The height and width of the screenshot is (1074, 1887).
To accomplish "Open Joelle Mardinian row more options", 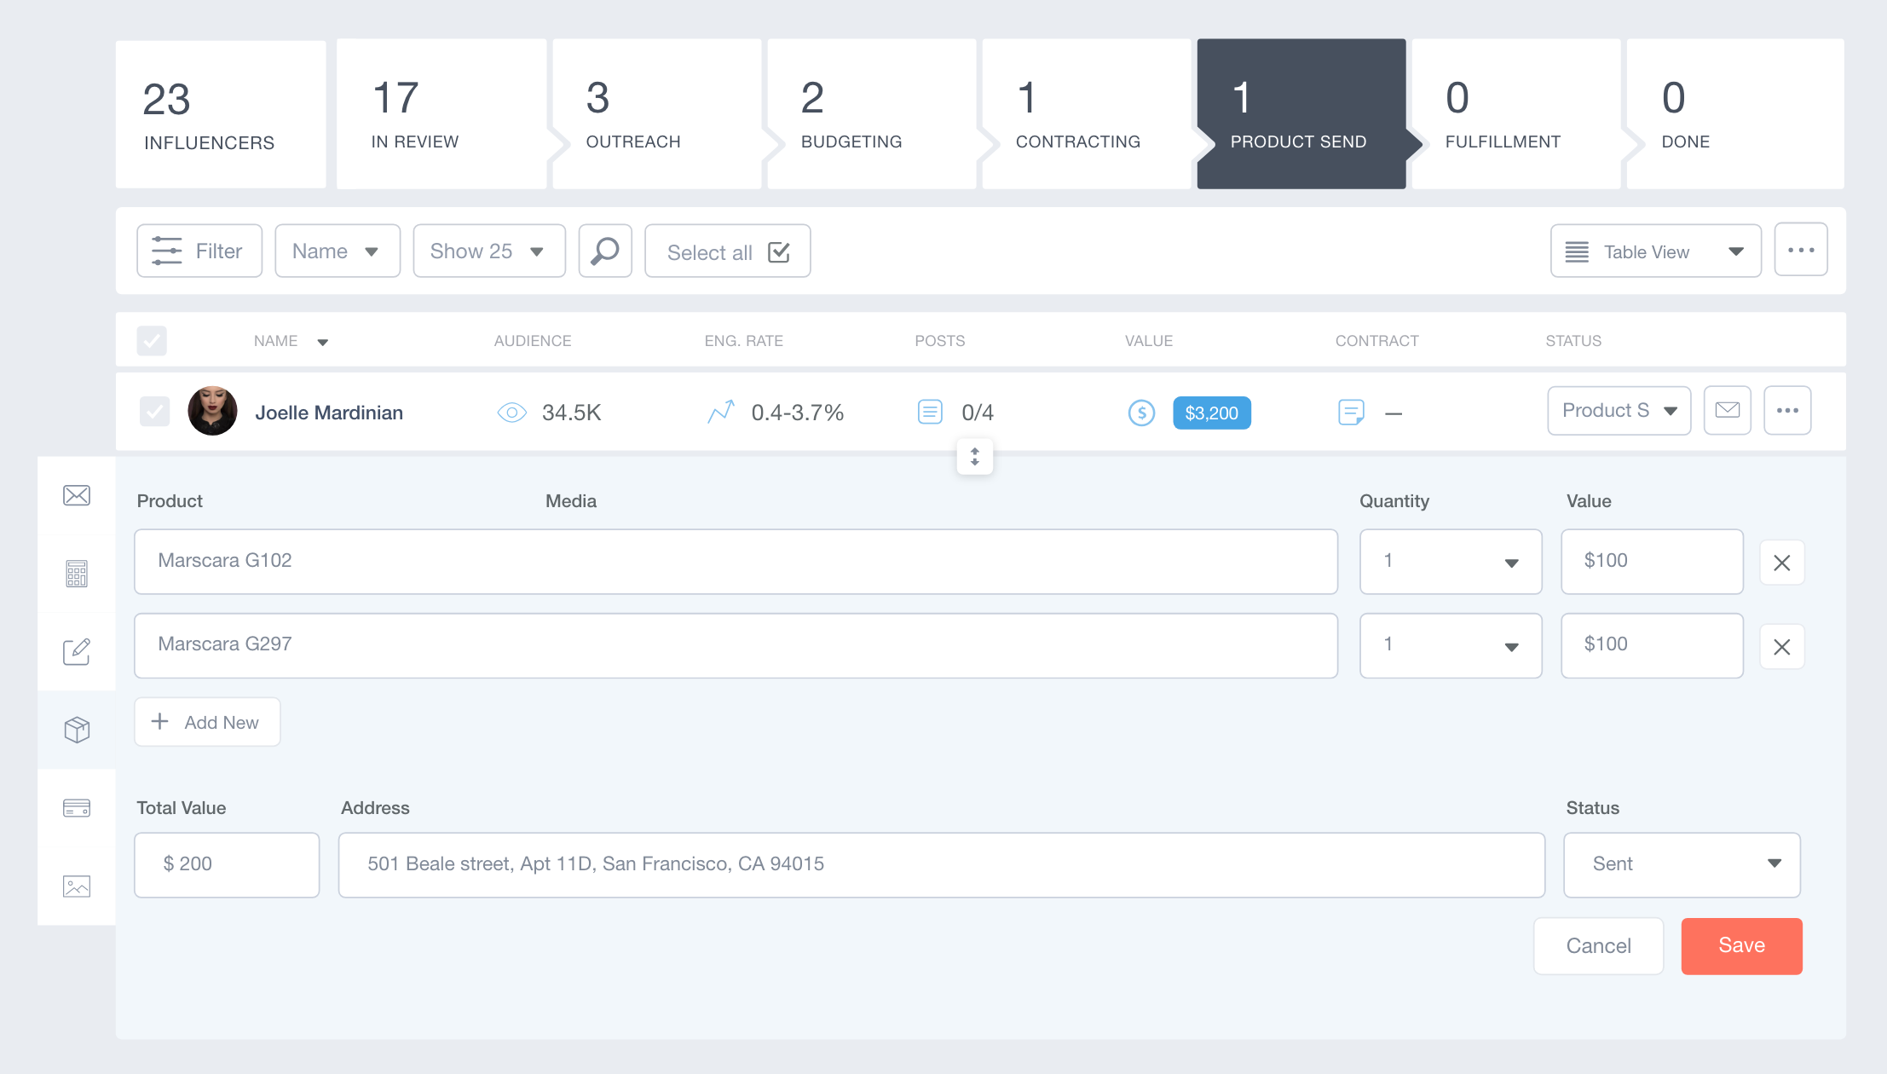I will 1787,411.
